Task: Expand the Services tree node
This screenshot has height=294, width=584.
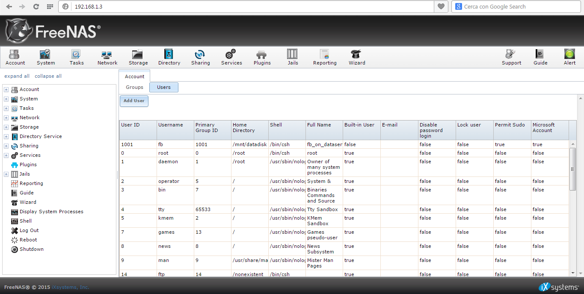Action: click(6, 156)
